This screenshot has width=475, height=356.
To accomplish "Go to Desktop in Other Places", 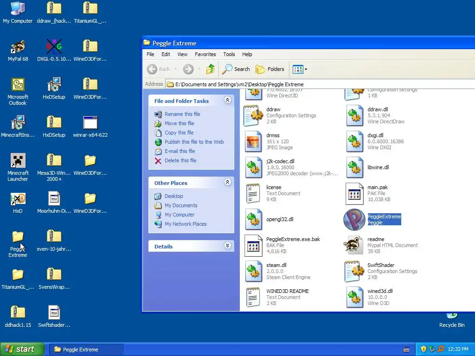I will (x=174, y=196).
